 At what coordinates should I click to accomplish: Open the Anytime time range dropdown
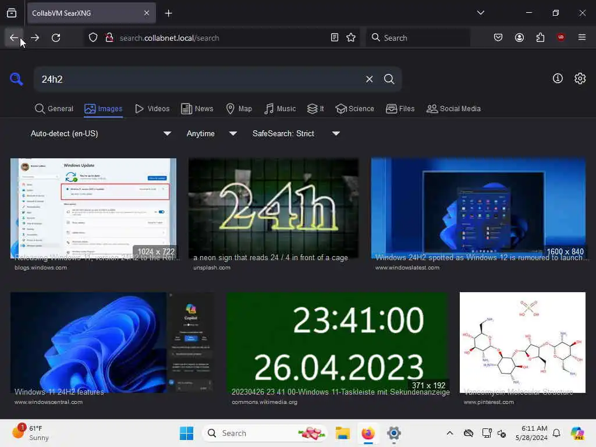tap(212, 133)
